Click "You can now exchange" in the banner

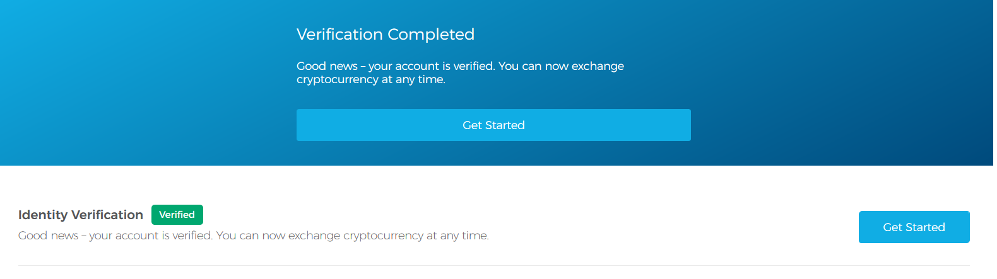(561, 66)
